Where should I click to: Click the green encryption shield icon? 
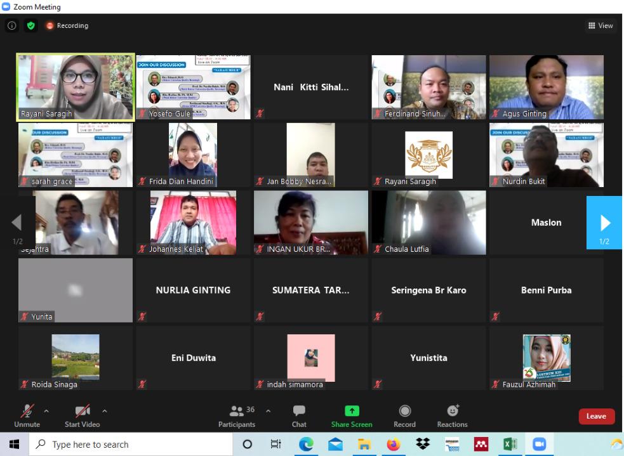pos(30,26)
